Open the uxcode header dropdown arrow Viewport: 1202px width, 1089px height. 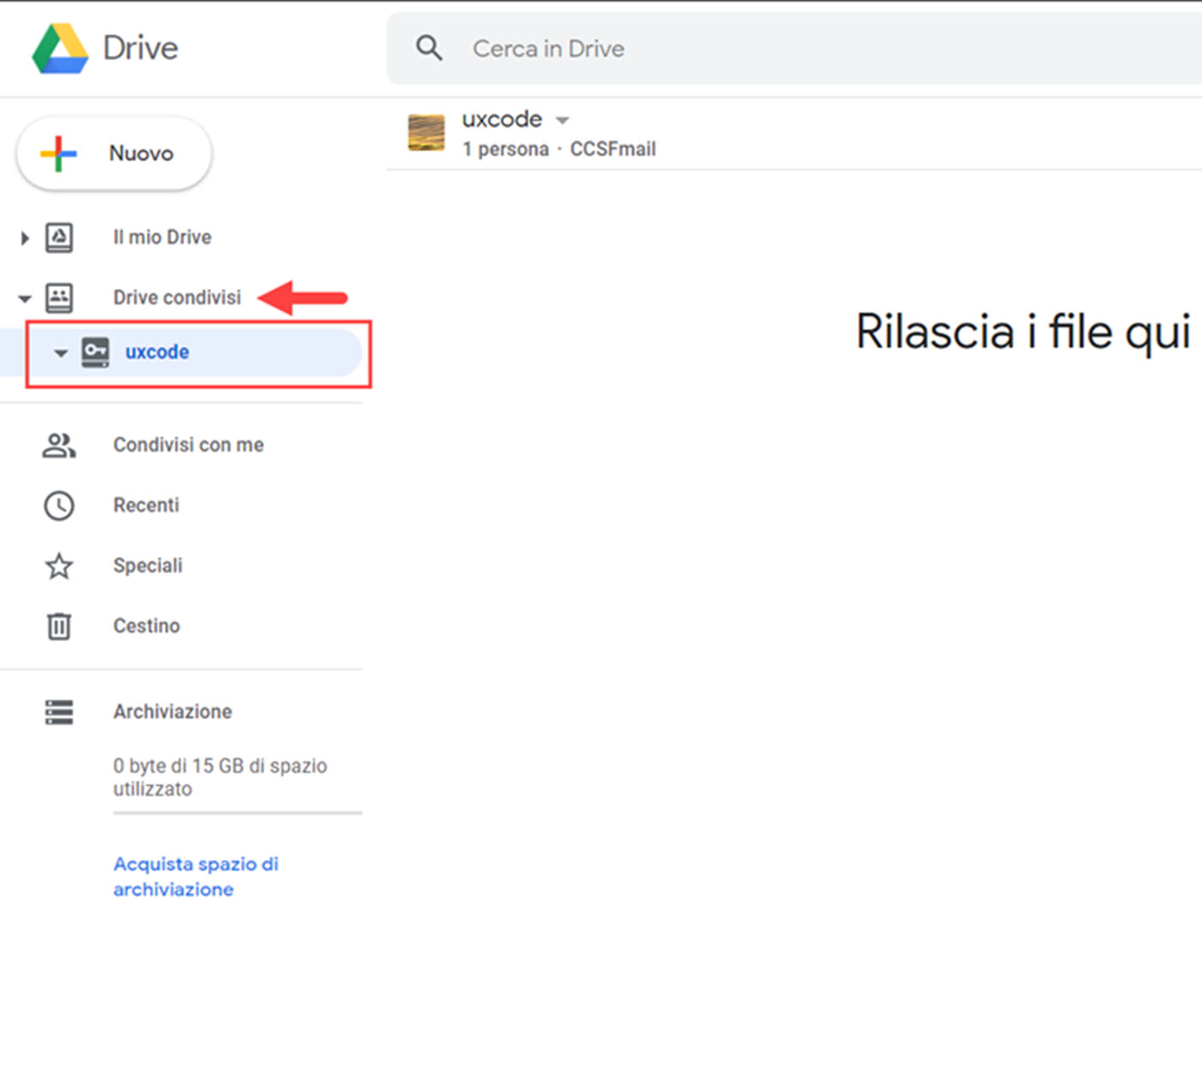point(562,119)
